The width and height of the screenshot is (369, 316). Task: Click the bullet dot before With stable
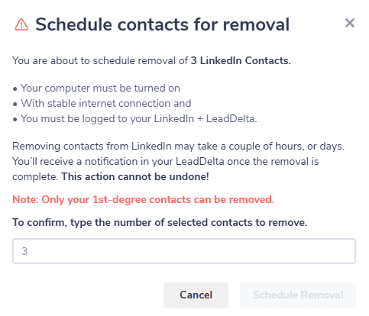[x=15, y=105]
